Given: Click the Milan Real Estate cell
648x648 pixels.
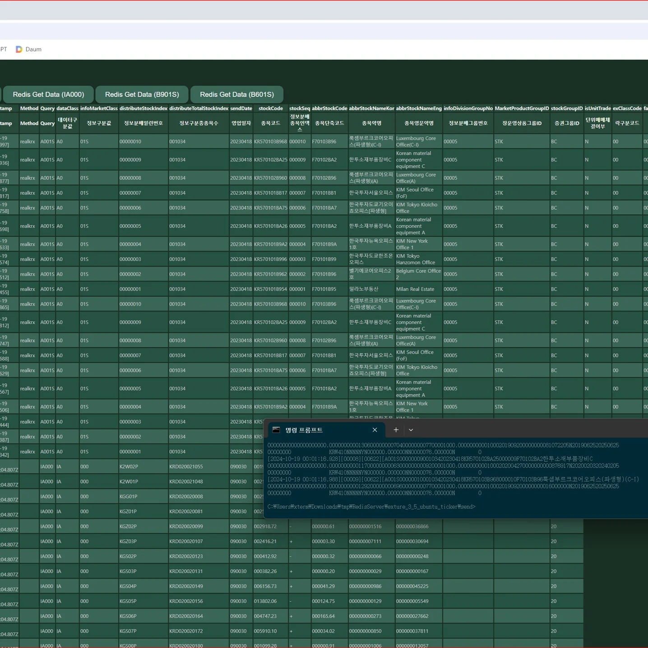Looking at the screenshot, I should pyautogui.click(x=419, y=289).
